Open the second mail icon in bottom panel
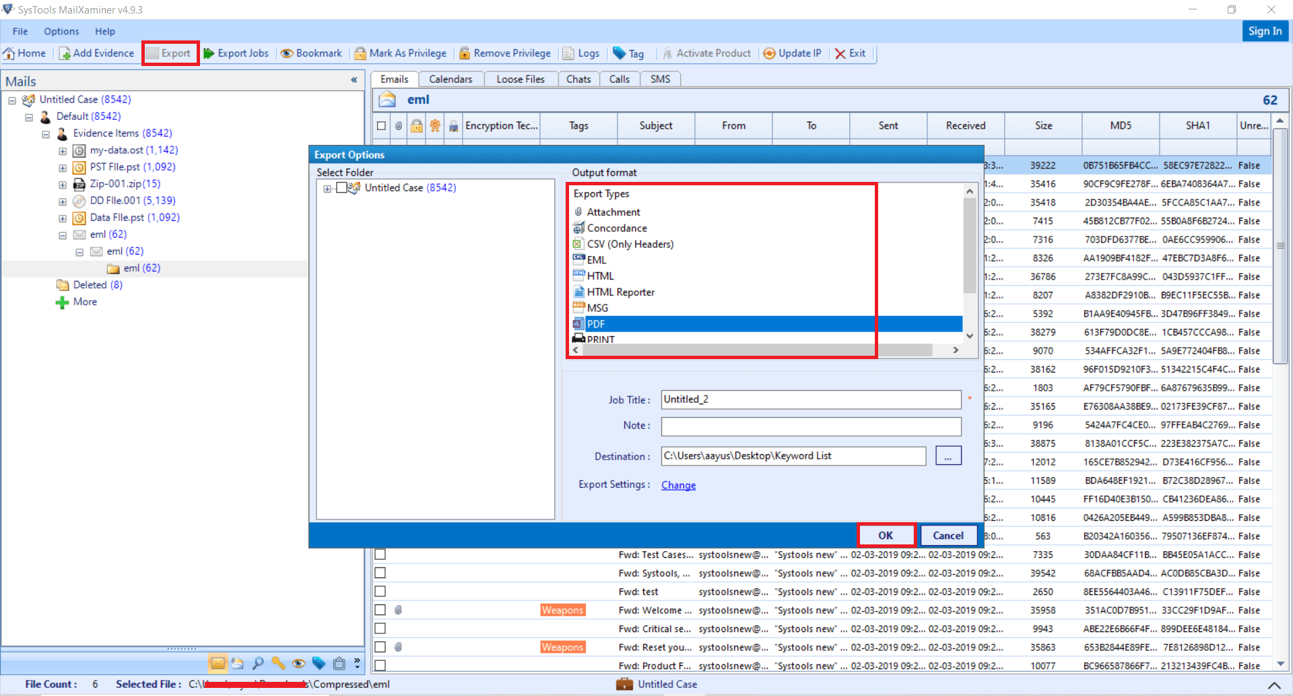Image resolution: width=1293 pixels, height=696 pixels. 238,663
